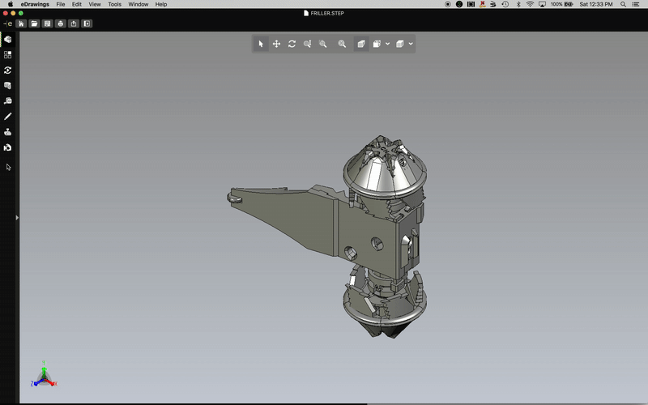Click the Home button in top toolbar
The width and height of the screenshot is (648, 405).
(x=22, y=23)
